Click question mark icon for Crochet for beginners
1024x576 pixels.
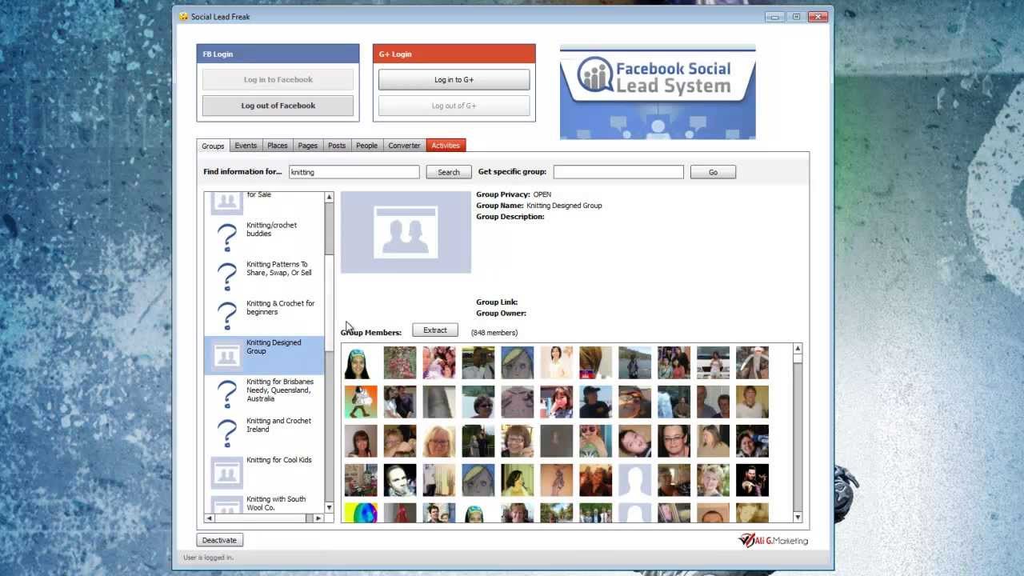pyautogui.click(x=227, y=315)
